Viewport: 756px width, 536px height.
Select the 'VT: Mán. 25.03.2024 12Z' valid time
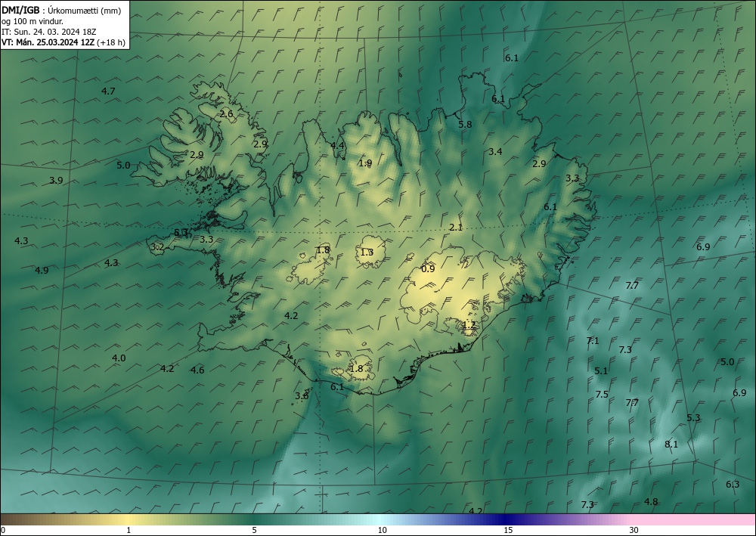coord(48,42)
